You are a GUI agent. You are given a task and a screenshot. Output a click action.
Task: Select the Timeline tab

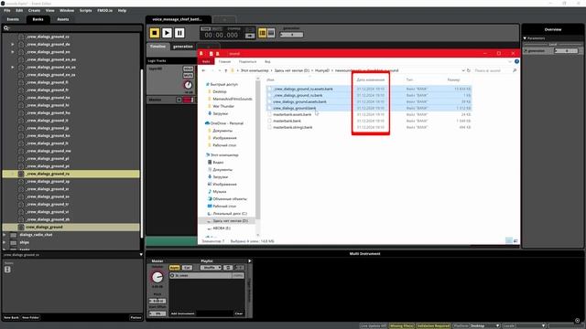coord(157,47)
